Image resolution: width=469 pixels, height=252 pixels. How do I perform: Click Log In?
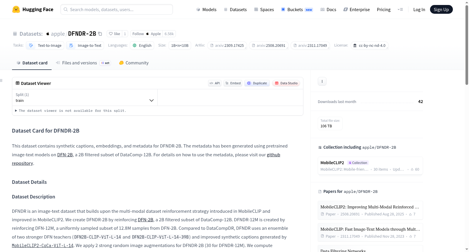pos(419,10)
